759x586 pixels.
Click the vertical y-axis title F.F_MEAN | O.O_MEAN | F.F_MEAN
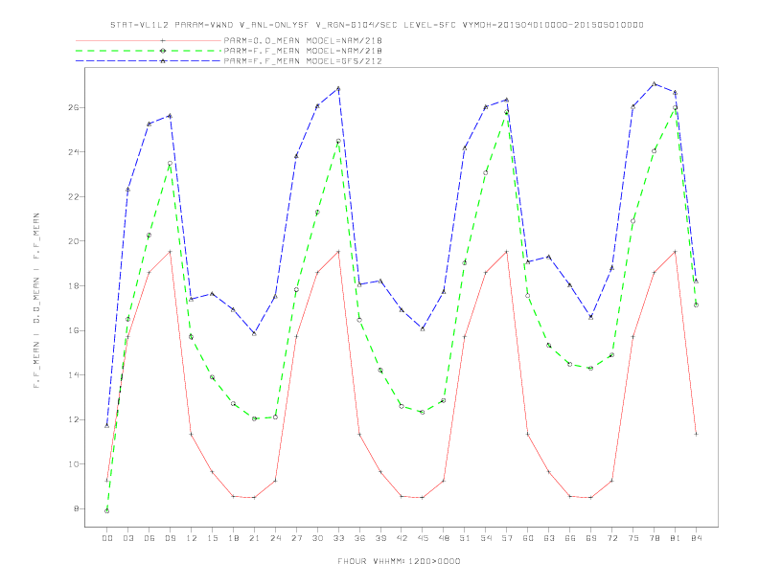pos(36,301)
